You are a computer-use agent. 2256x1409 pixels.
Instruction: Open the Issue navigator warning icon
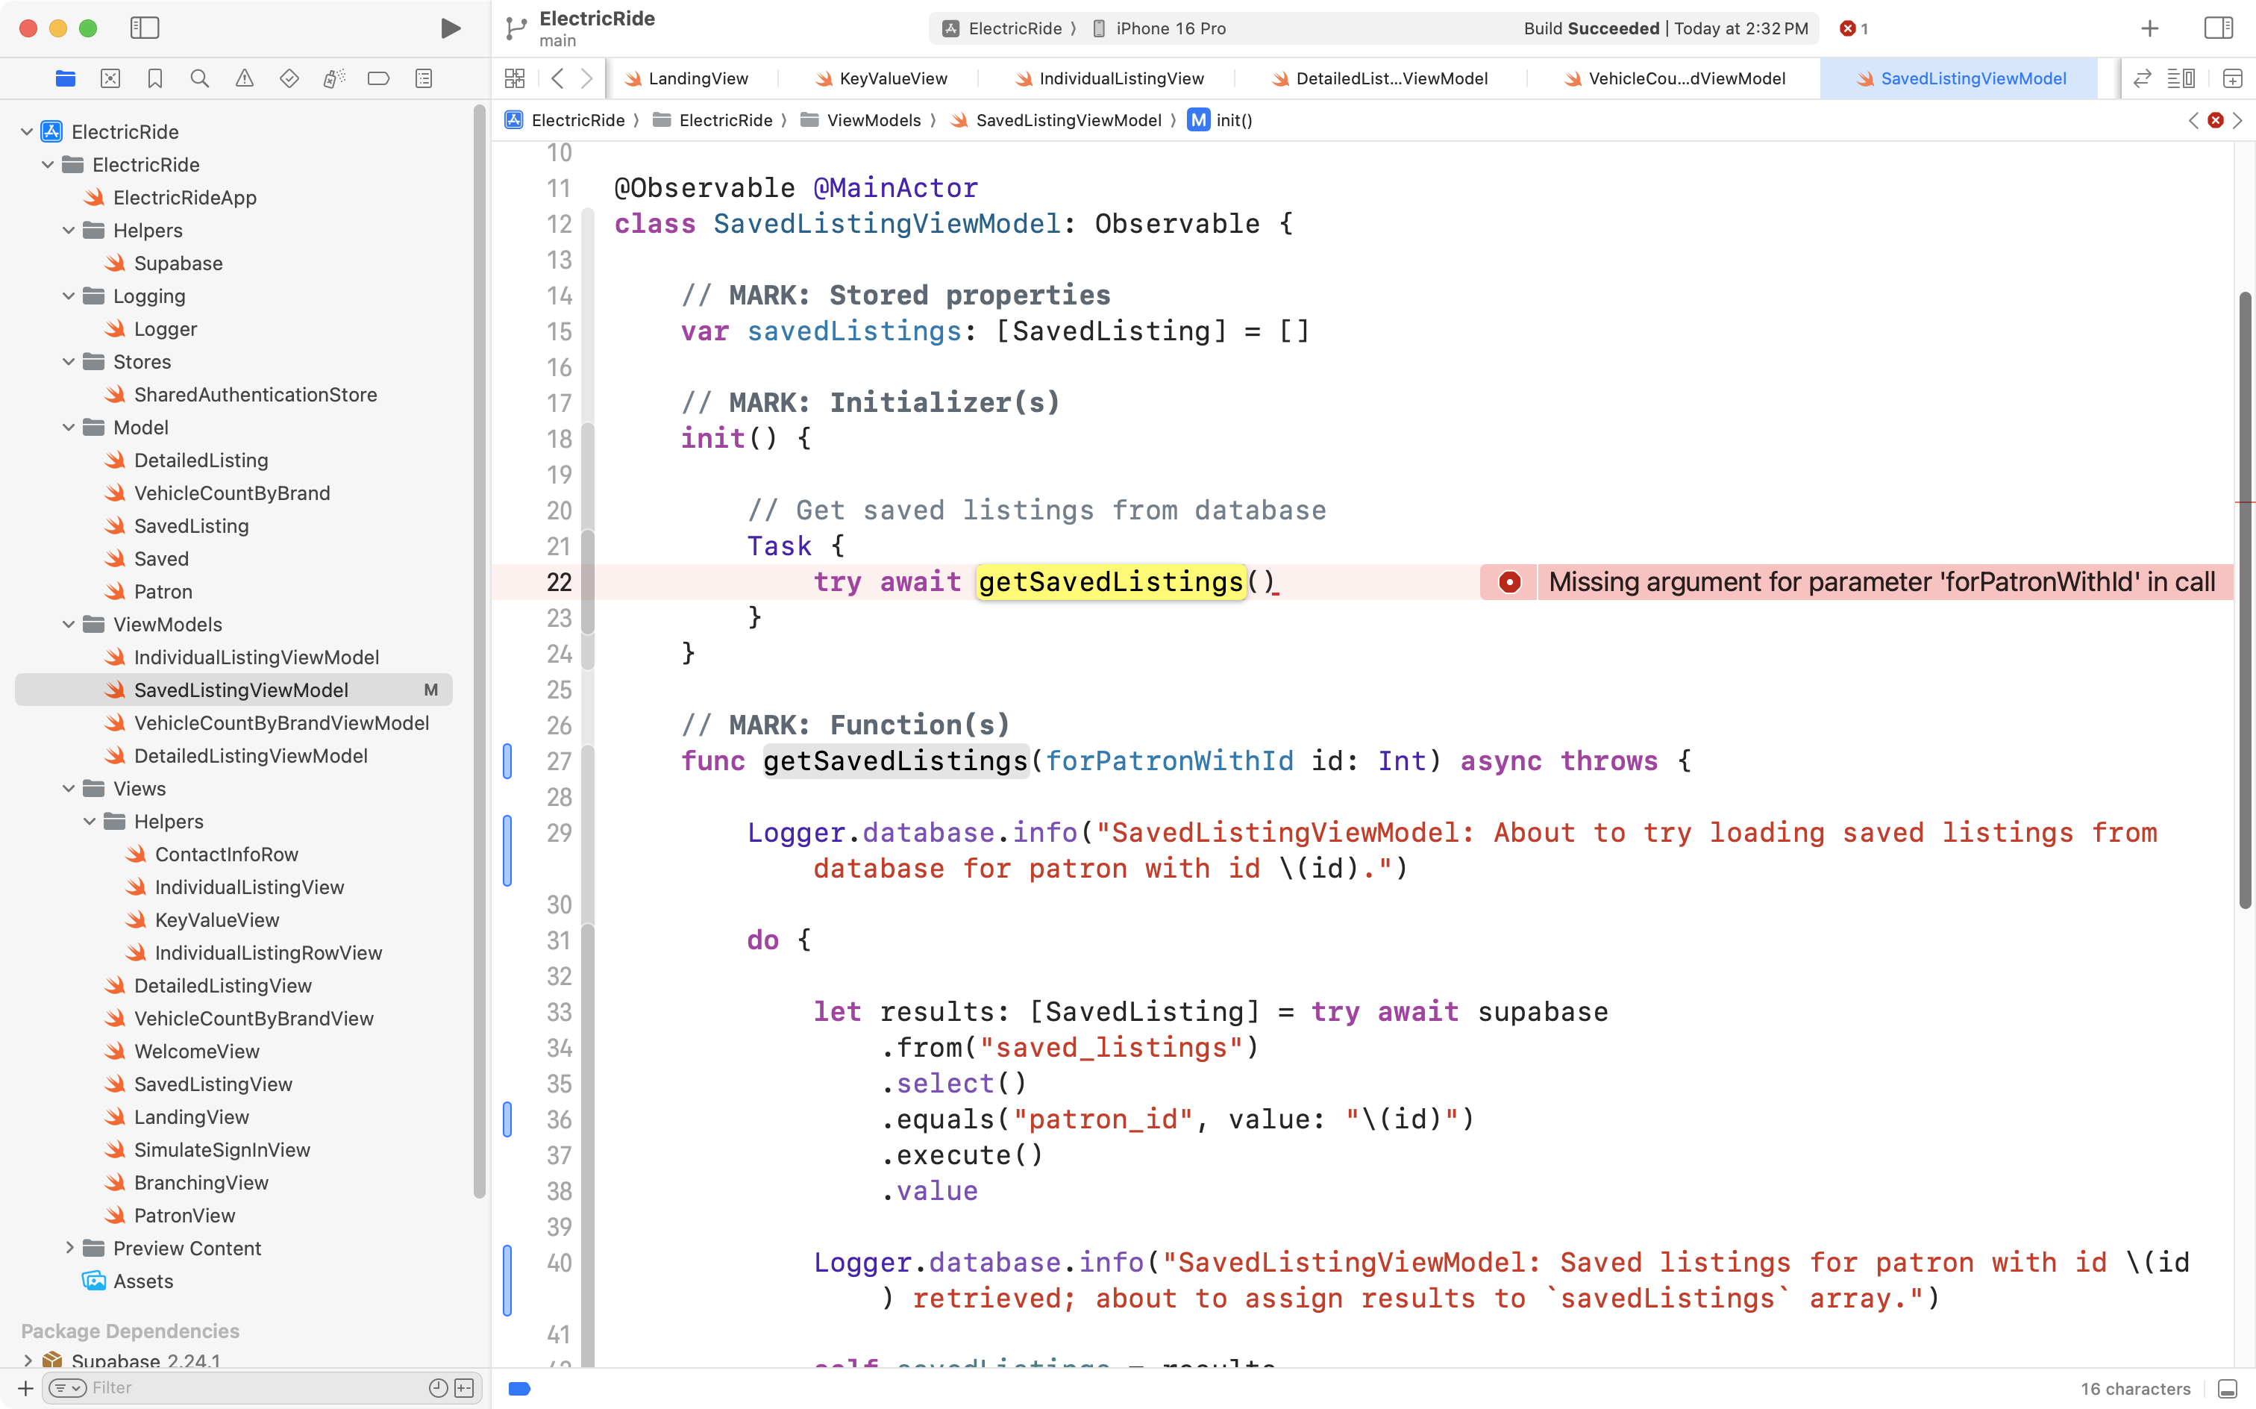point(244,78)
